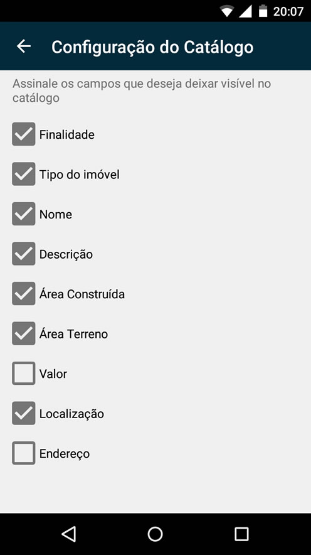Tap the cellular signal icon

pyautogui.click(x=245, y=11)
